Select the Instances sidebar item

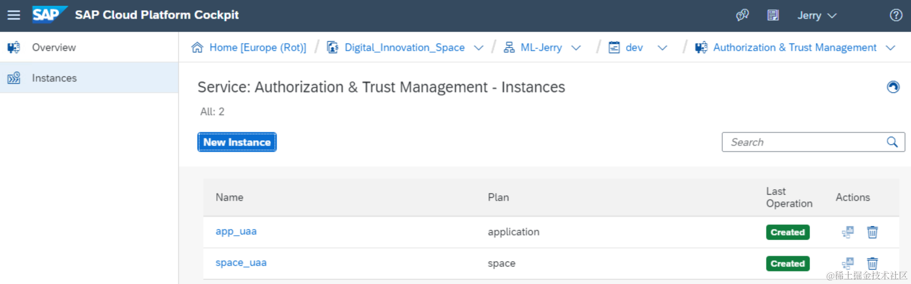point(54,78)
